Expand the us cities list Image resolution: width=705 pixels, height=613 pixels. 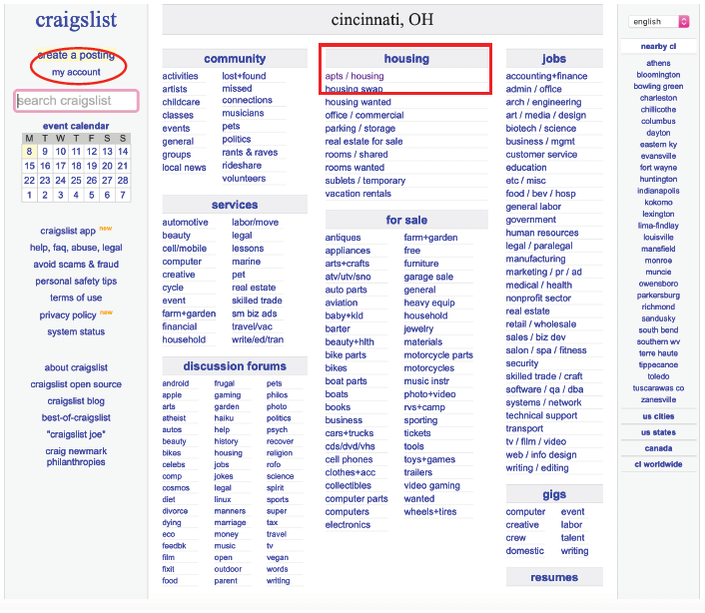point(658,416)
